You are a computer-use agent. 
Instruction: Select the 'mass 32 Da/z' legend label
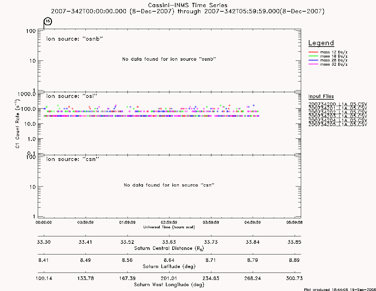point(334,64)
